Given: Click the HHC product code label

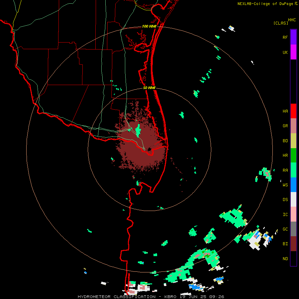Looking at the screenshot, I should (x=292, y=20).
